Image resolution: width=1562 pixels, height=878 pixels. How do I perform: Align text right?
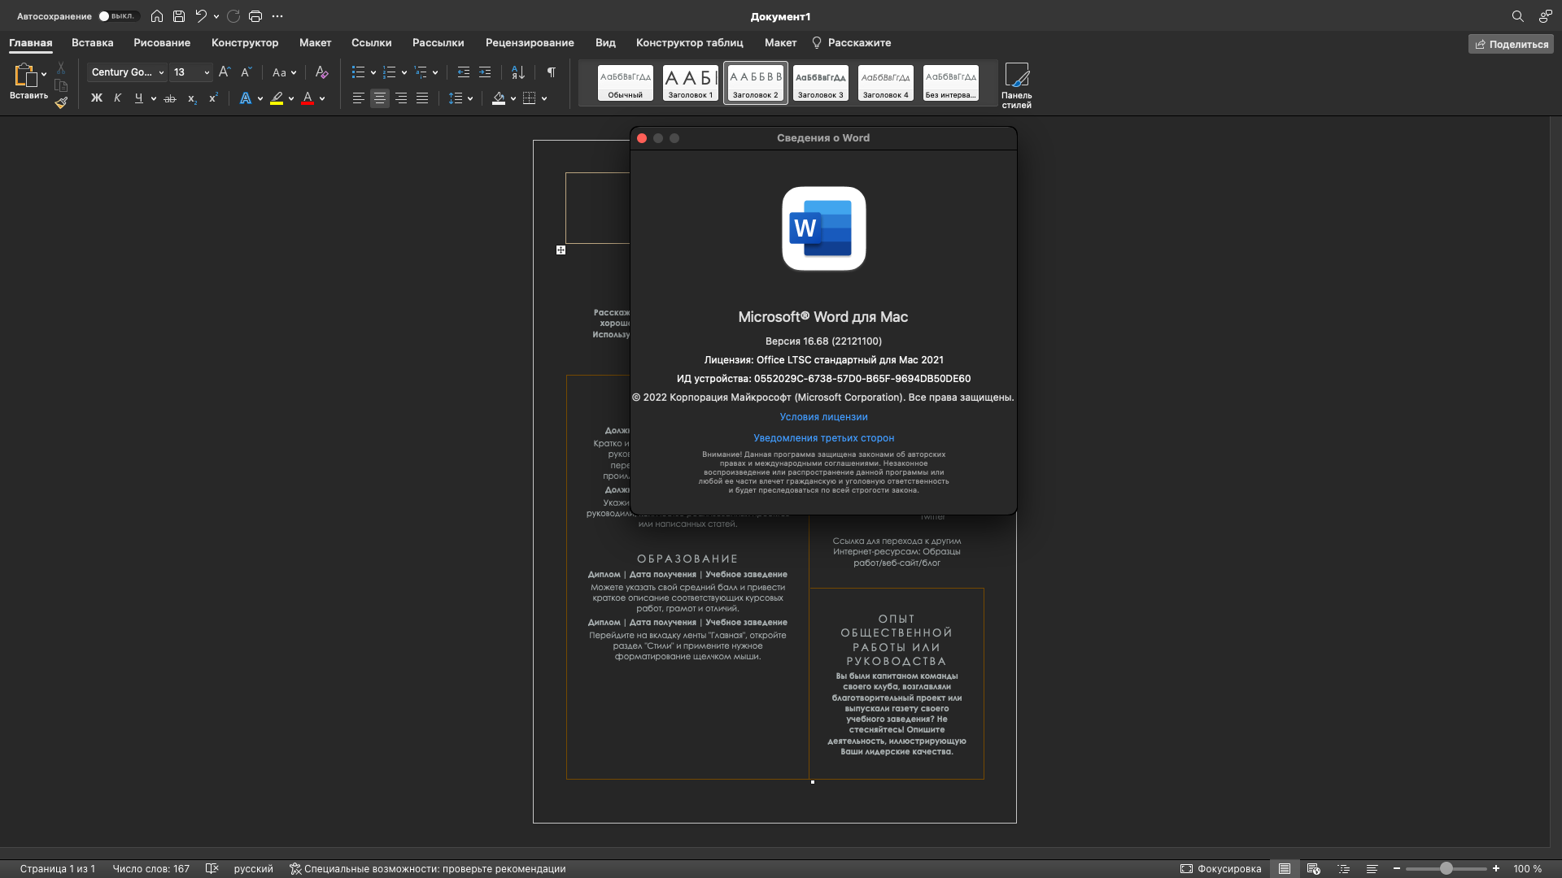coord(401,98)
